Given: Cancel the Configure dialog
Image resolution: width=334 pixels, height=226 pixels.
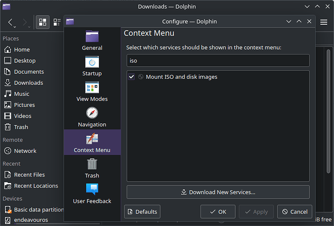Looking at the screenshot, I should [295, 212].
